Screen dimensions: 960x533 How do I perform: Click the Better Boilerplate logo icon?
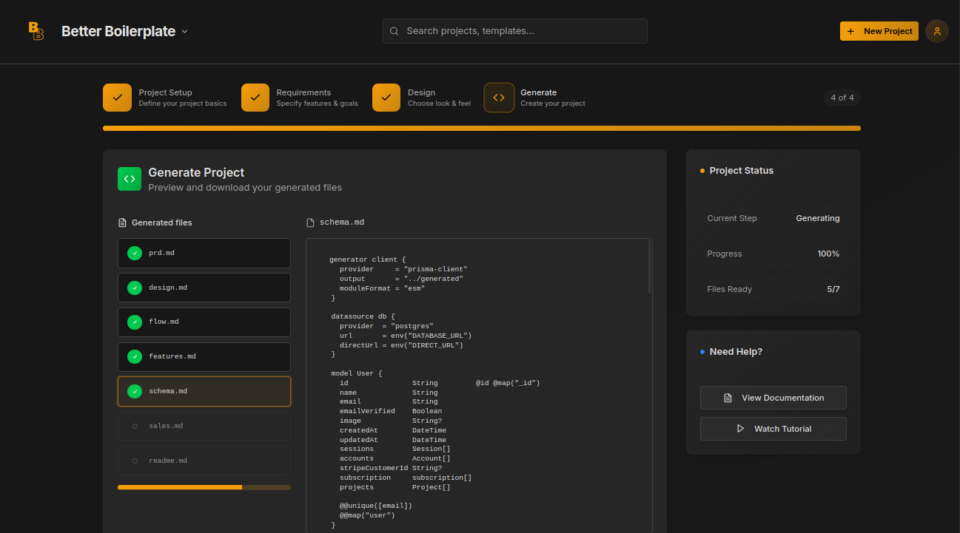click(x=36, y=31)
